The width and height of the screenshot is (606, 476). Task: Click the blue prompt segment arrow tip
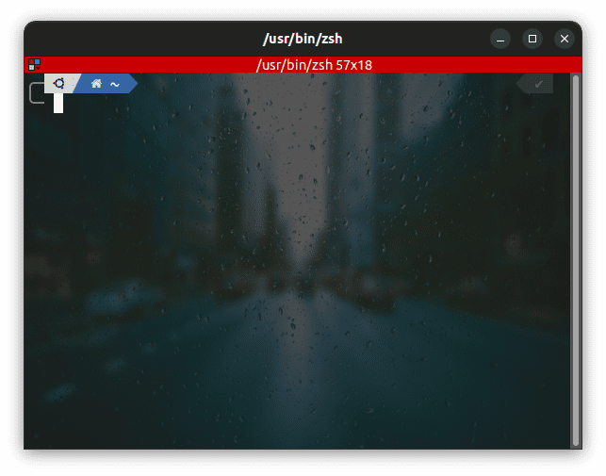click(x=133, y=84)
